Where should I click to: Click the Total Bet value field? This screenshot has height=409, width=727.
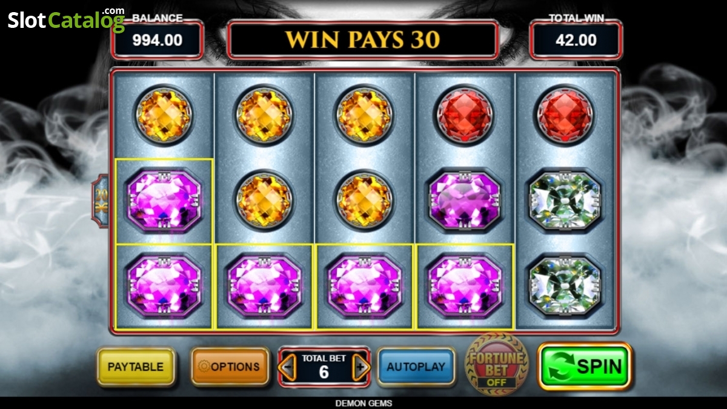click(x=324, y=367)
